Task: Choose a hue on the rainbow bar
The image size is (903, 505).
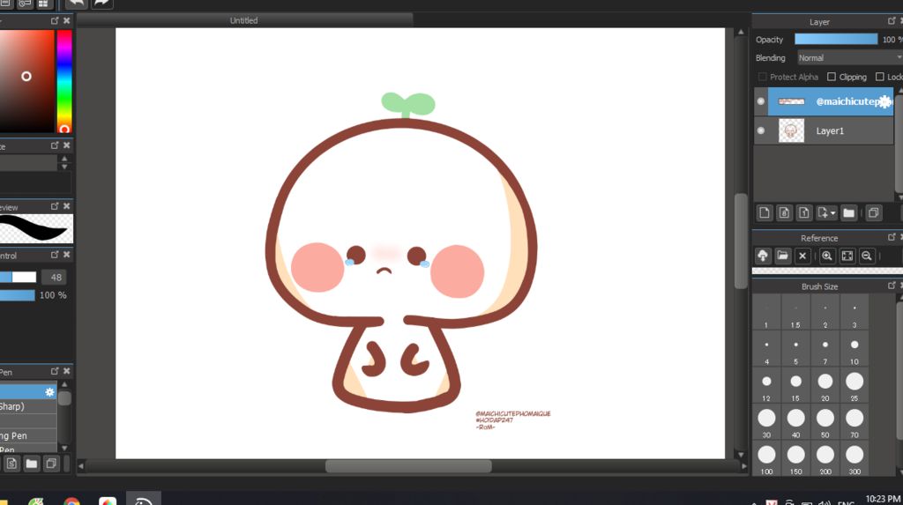Action: pyautogui.click(x=64, y=81)
